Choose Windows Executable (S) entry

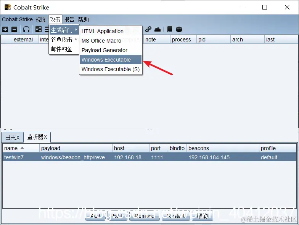111,69
